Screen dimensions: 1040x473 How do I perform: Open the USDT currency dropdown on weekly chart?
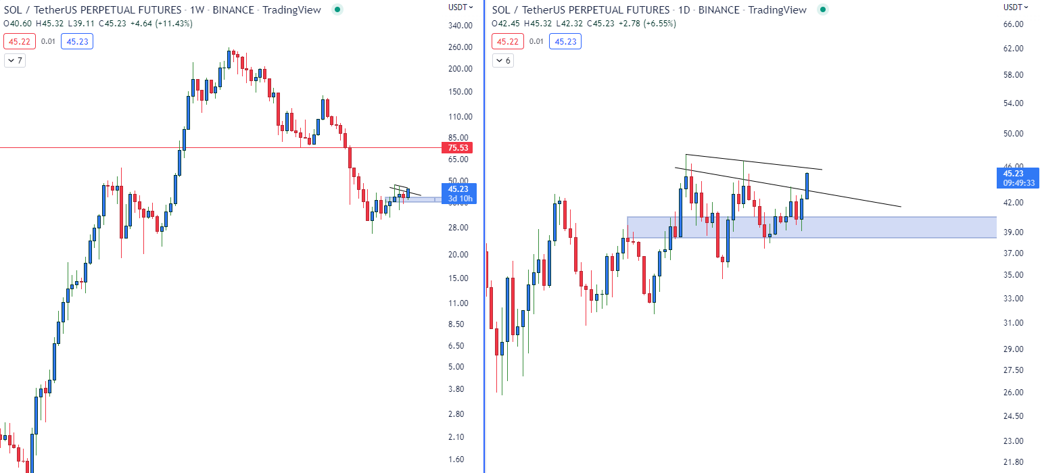tap(460, 7)
